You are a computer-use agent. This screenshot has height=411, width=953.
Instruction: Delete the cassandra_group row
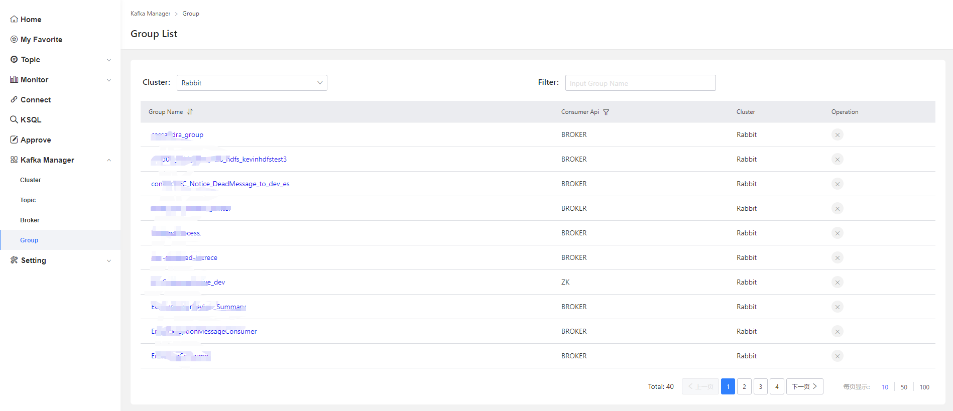coord(837,134)
